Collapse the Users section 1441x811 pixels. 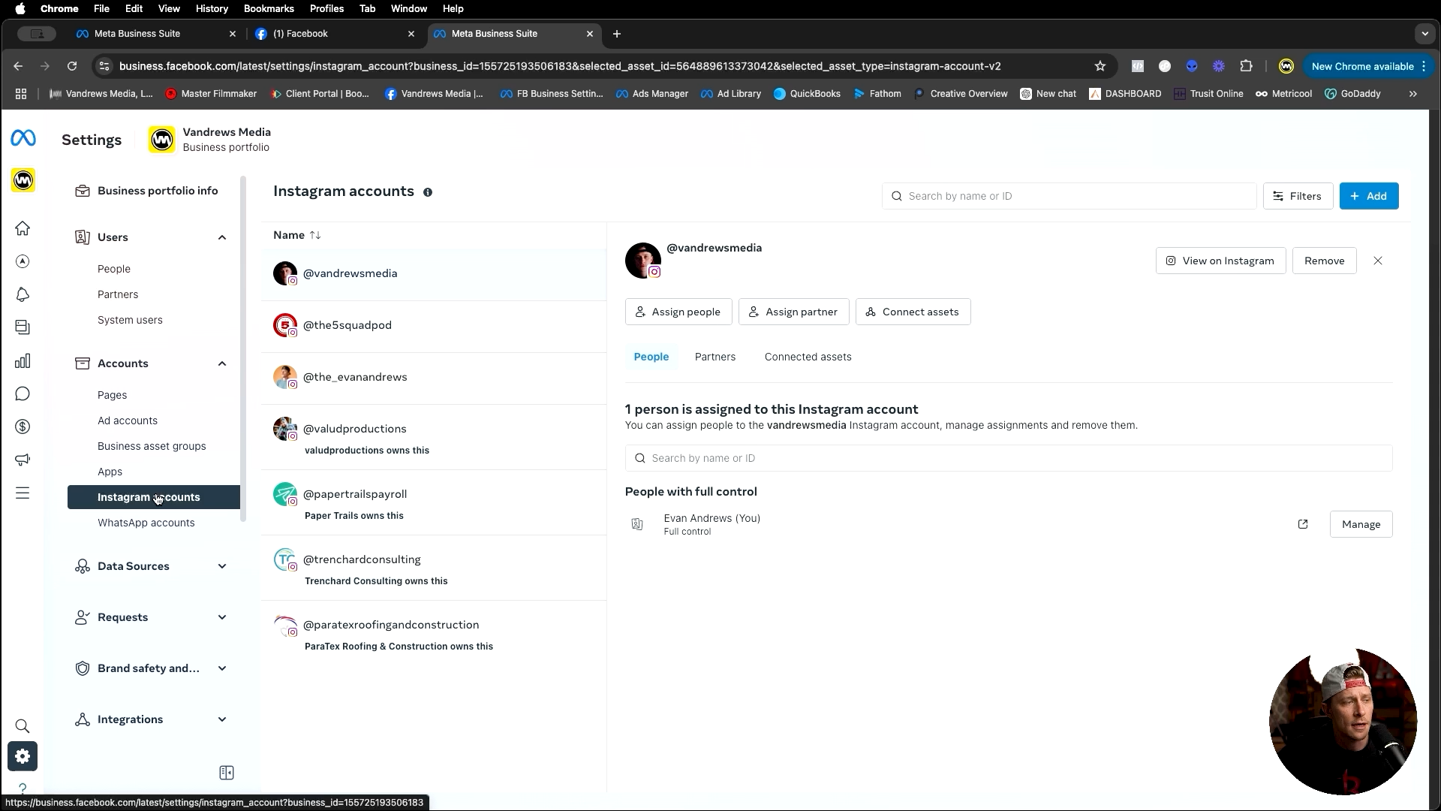tap(222, 237)
